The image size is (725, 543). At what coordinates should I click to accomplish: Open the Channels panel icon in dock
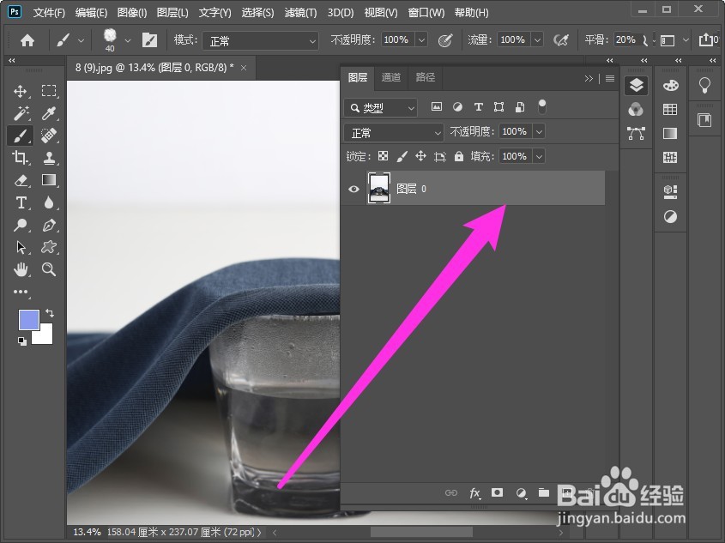point(636,110)
